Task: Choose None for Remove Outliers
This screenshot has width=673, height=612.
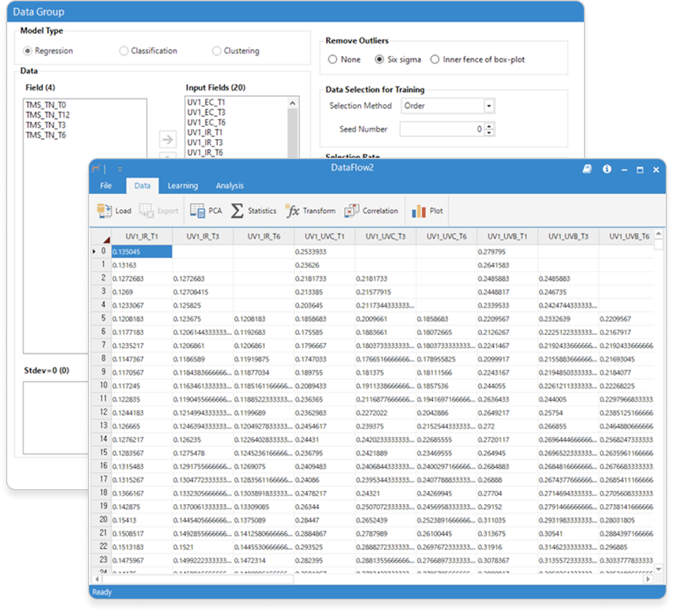Action: (332, 60)
